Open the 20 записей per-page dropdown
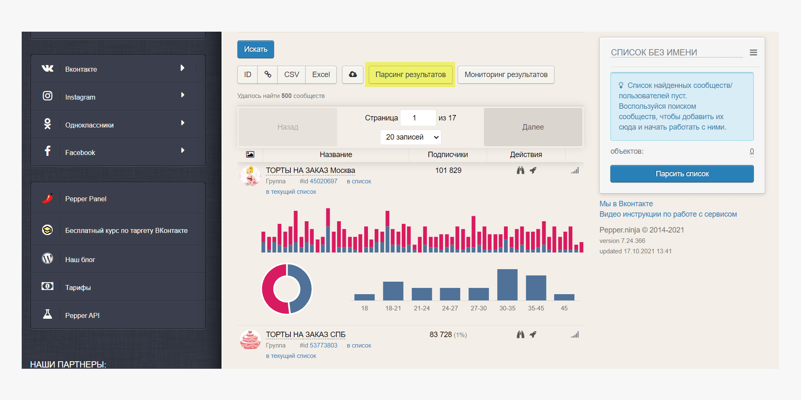The width and height of the screenshot is (801, 400). click(411, 137)
